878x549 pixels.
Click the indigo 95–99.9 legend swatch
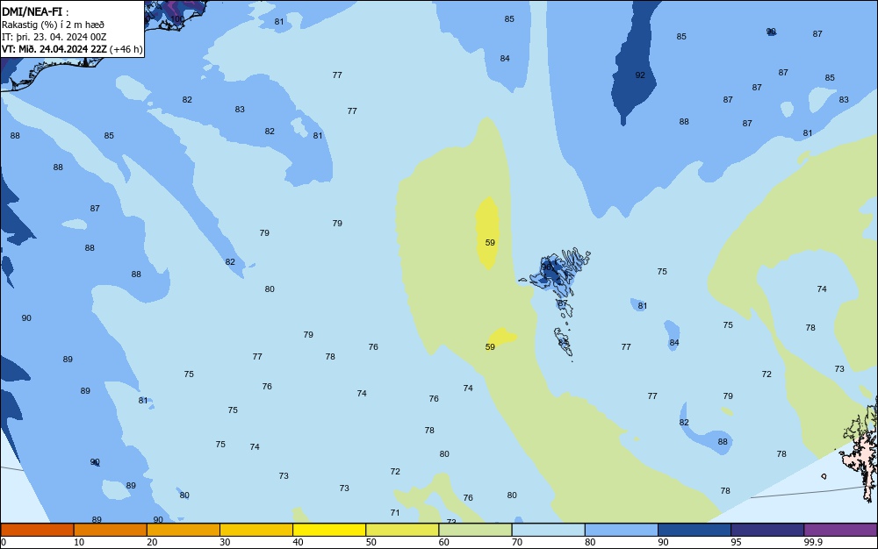coord(767,530)
